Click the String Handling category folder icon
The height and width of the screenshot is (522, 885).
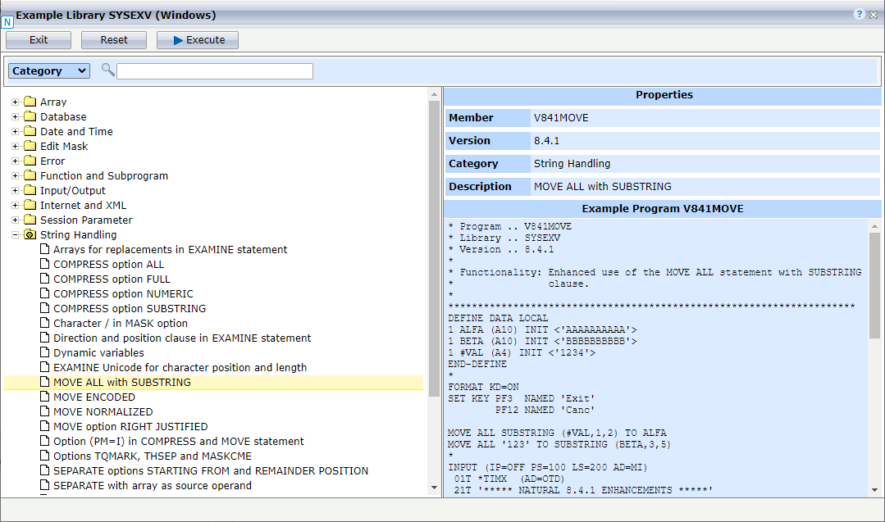29,234
